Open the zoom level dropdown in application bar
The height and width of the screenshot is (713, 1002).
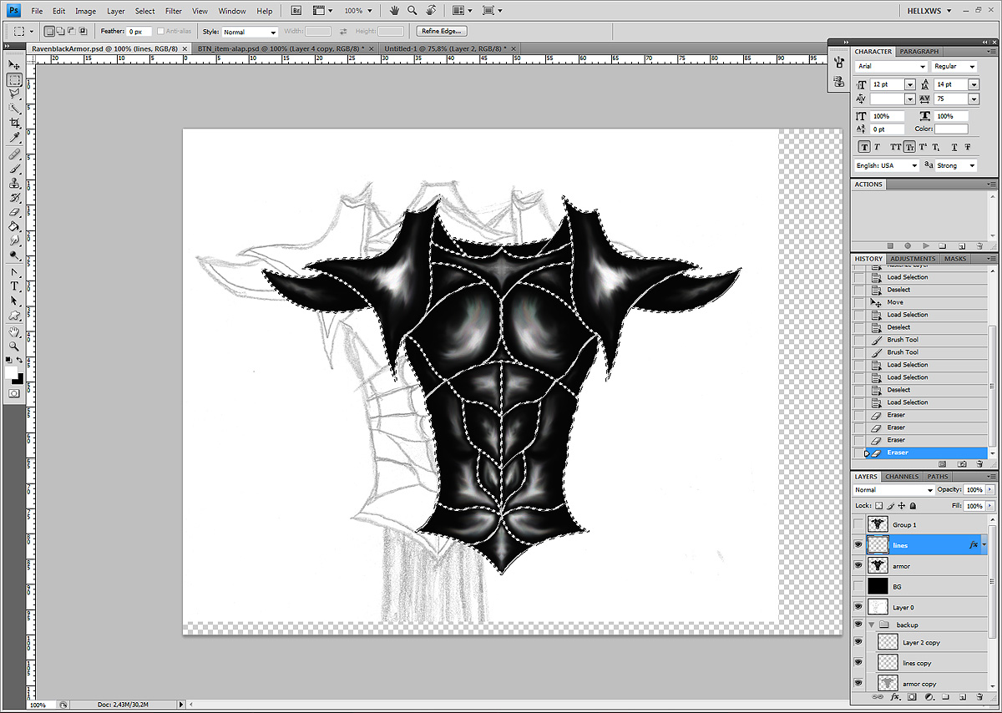coord(369,11)
